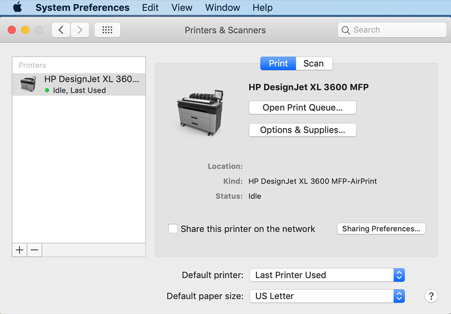Screen dimensions: 451x314
Task: Click the Show All grid icon in toolbar
Action: click(107, 29)
